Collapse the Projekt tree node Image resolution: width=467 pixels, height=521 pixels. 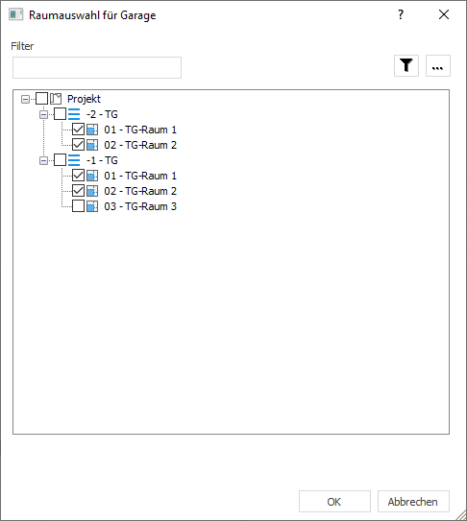25,99
